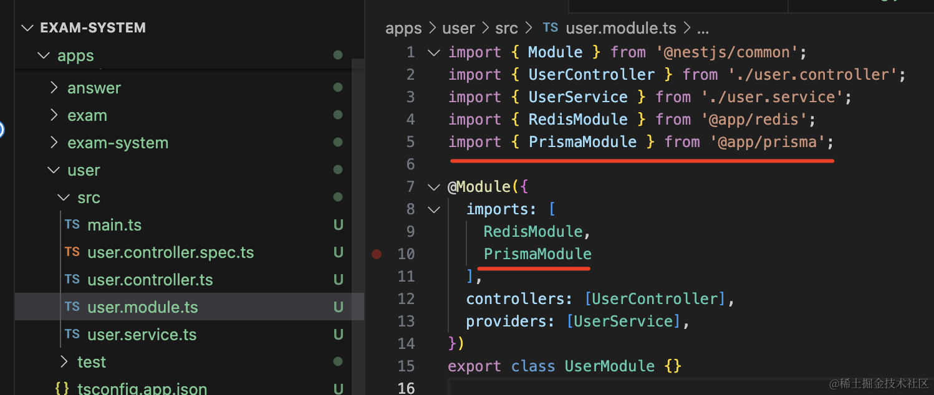
Task: Click the TS icon of user.module.ts in explorer
Action: [72, 307]
